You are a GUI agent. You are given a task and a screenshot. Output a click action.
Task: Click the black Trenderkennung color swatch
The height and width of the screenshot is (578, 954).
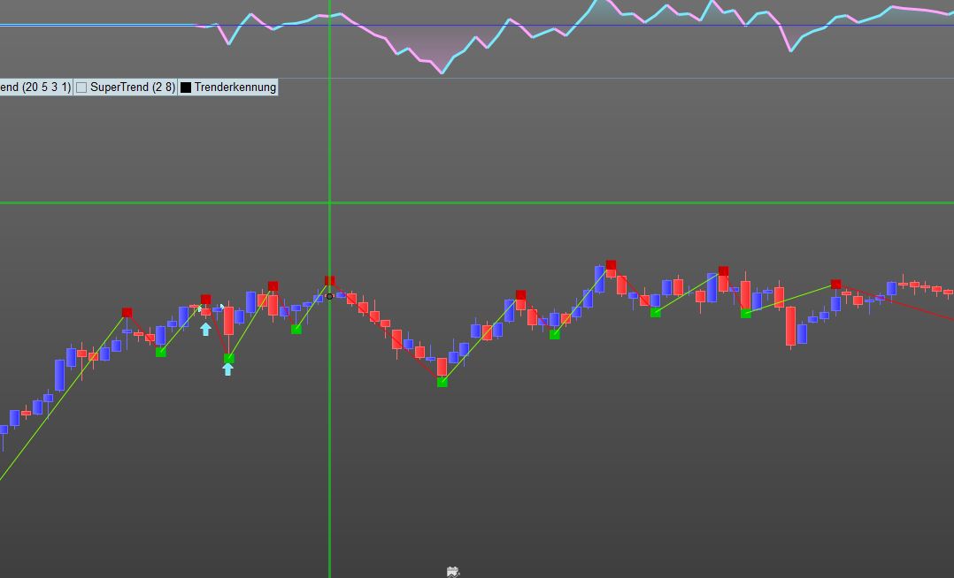[x=186, y=87]
